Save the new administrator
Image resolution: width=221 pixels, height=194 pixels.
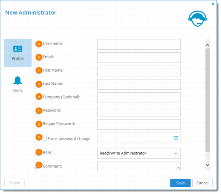pyautogui.click(x=180, y=183)
